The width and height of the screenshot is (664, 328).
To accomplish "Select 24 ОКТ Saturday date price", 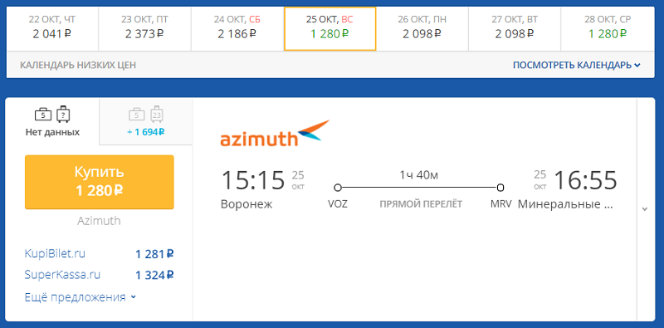I will tap(237, 29).
